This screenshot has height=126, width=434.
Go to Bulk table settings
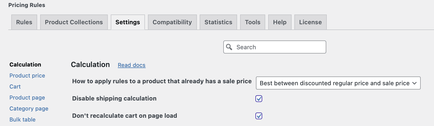(22, 119)
